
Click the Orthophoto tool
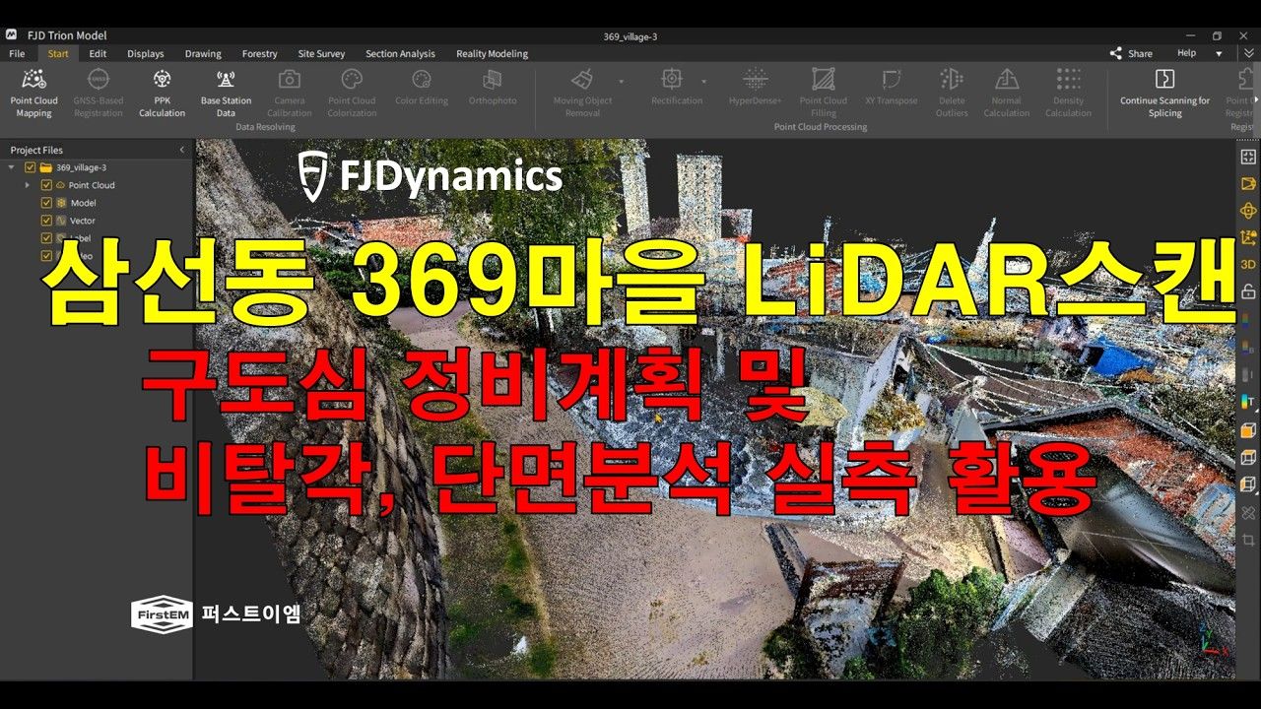pyautogui.click(x=493, y=87)
